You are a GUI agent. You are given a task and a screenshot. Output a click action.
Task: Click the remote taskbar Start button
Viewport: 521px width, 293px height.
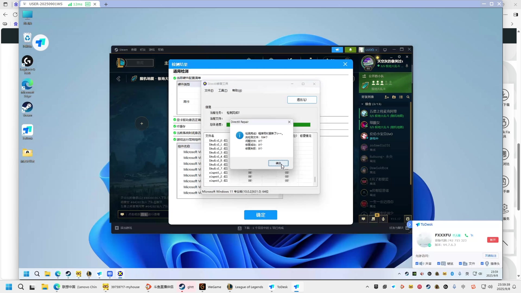26,274
